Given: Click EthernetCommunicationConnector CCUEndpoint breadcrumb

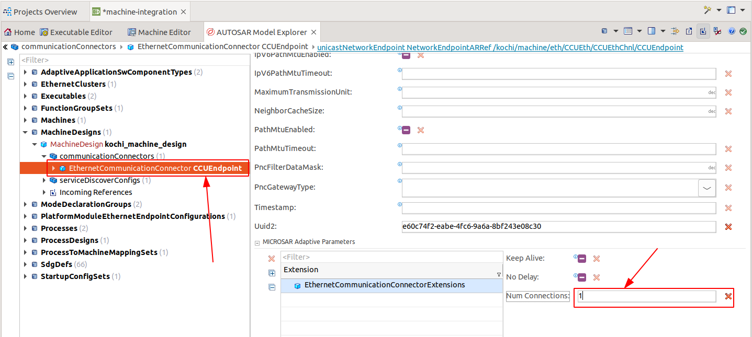Looking at the screenshot, I should [223, 47].
